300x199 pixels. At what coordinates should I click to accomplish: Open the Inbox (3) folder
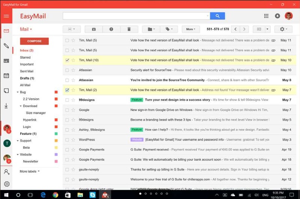coord(27,51)
